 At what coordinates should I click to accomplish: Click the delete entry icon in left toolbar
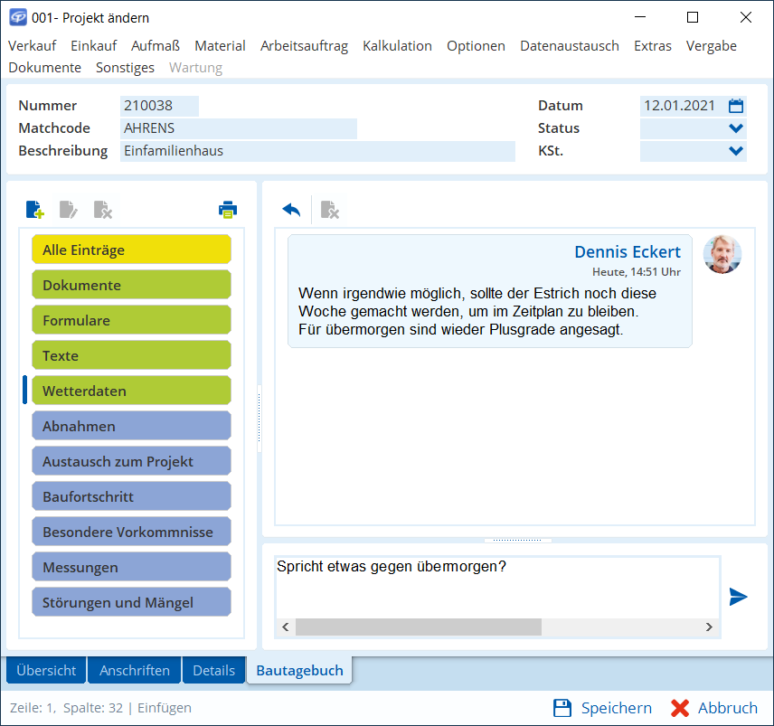pyautogui.click(x=103, y=210)
